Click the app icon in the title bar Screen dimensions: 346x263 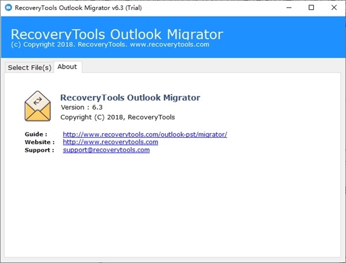click(9, 7)
